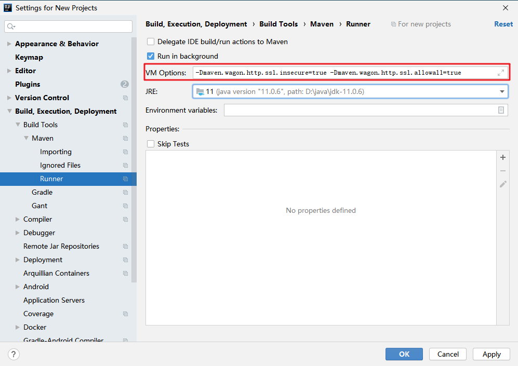Image resolution: width=518 pixels, height=366 pixels.
Task: Click the IntelliJ logo in the title bar
Action: (7, 8)
